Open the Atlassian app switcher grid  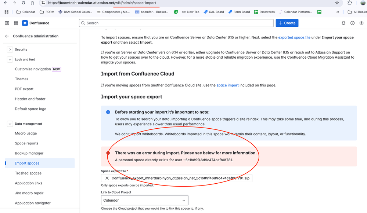16,23
